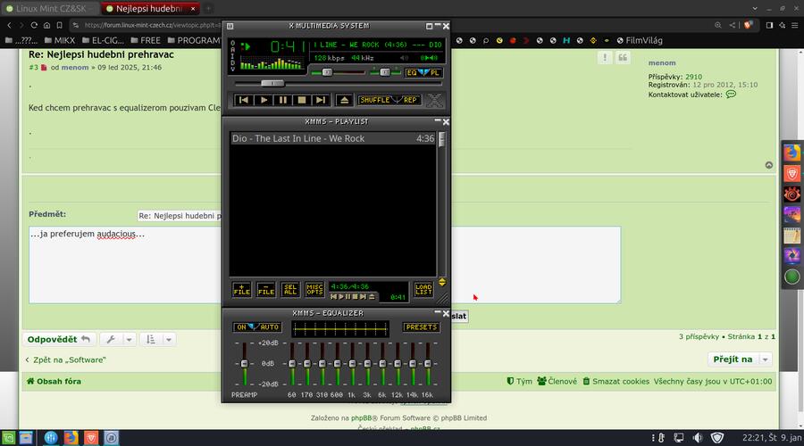Click the Eject button to open file

coord(345,100)
